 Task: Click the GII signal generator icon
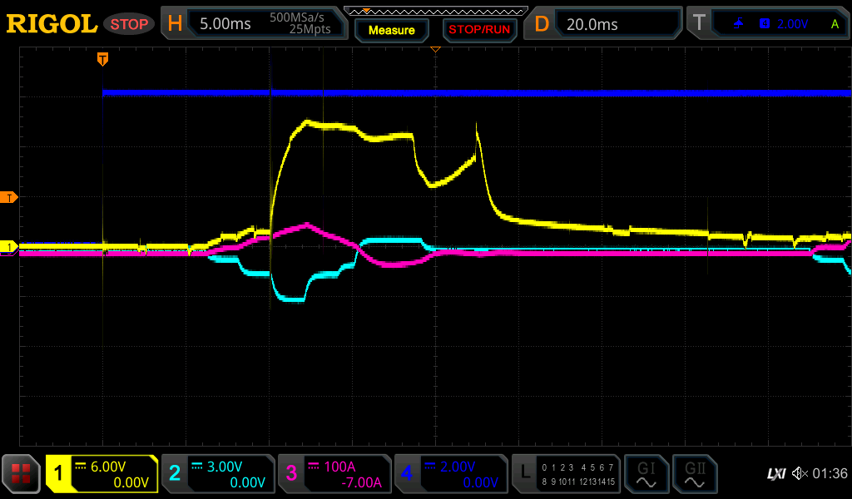click(x=694, y=474)
